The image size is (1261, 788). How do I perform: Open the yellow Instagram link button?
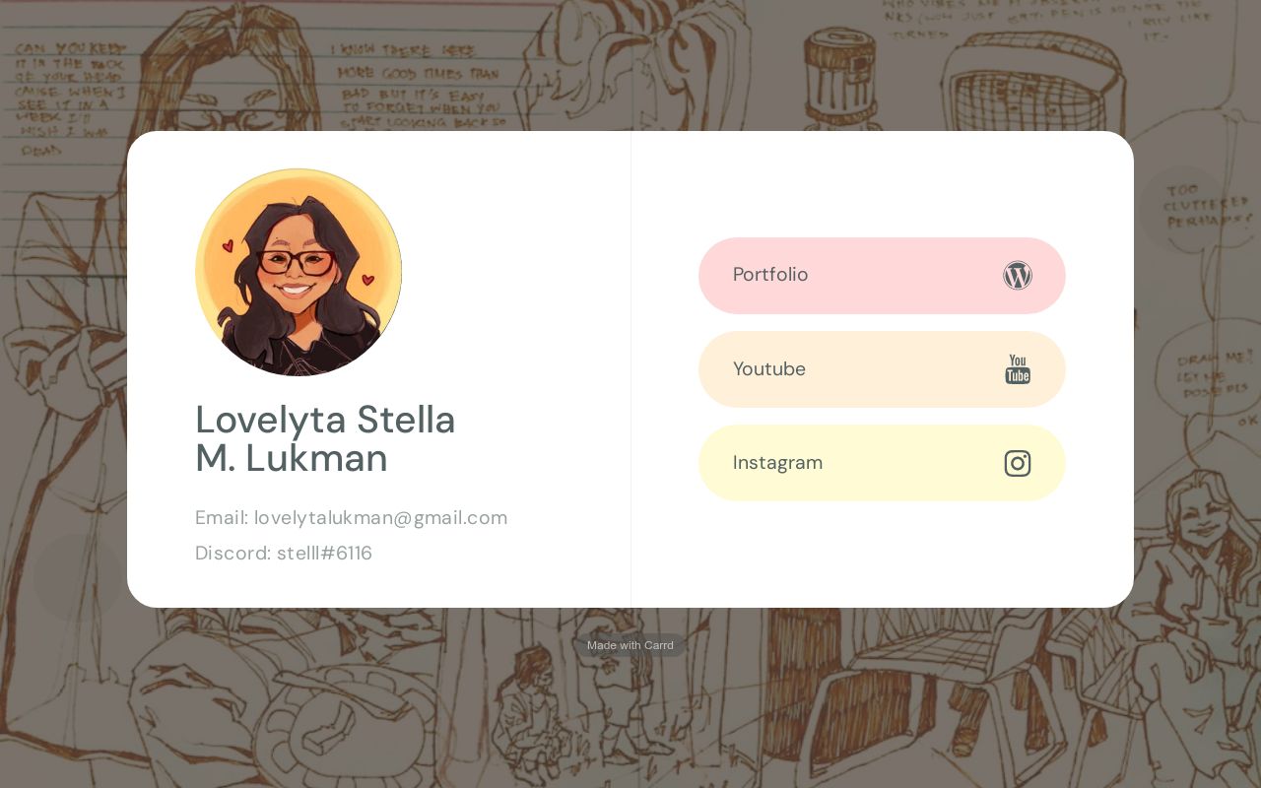[882, 463]
